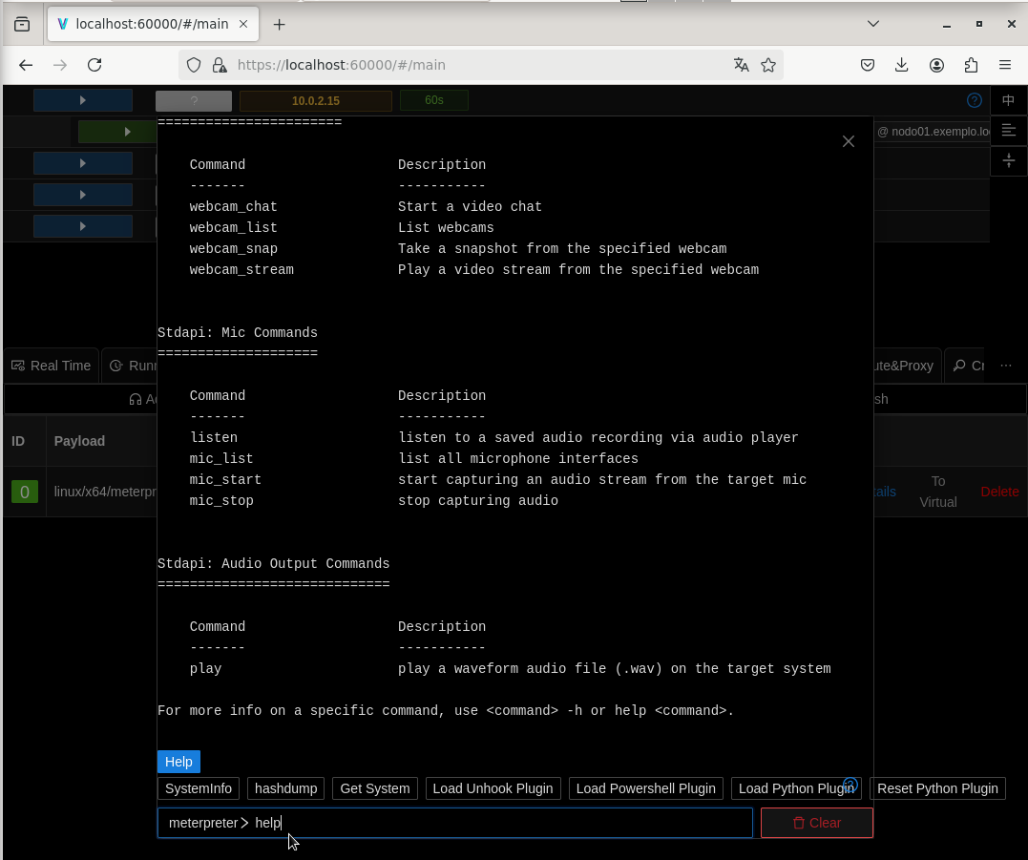The width and height of the screenshot is (1028, 860).
Task: Click the Get System button
Action: point(375,788)
